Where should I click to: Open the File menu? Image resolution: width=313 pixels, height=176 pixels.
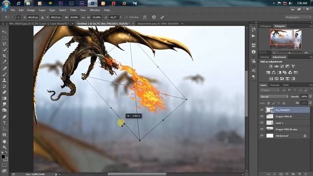click(x=13, y=10)
